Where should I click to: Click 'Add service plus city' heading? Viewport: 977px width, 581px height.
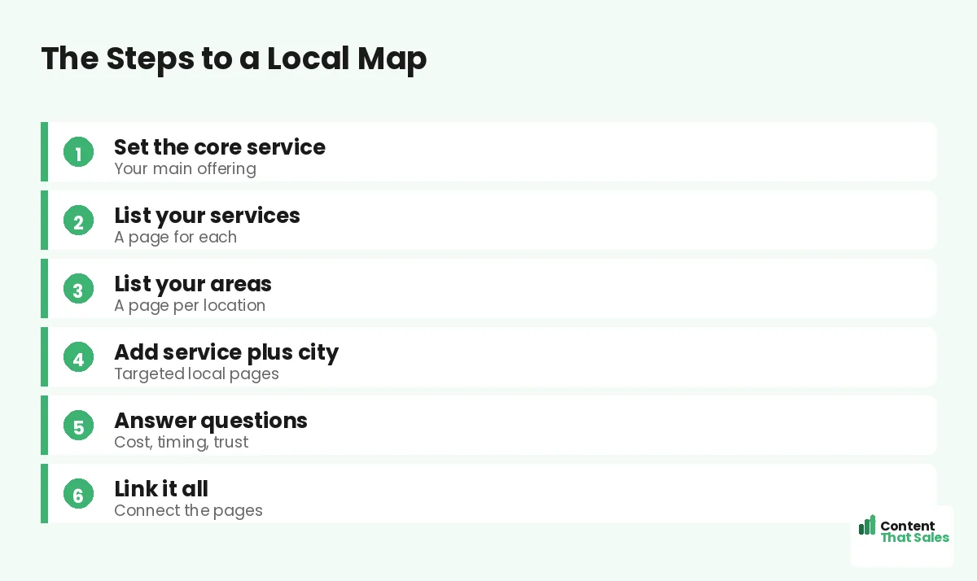pos(226,352)
